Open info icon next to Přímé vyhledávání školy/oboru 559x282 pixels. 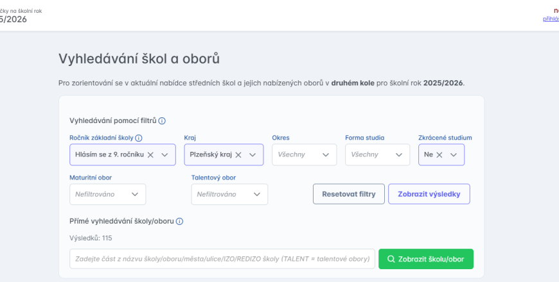179,221
